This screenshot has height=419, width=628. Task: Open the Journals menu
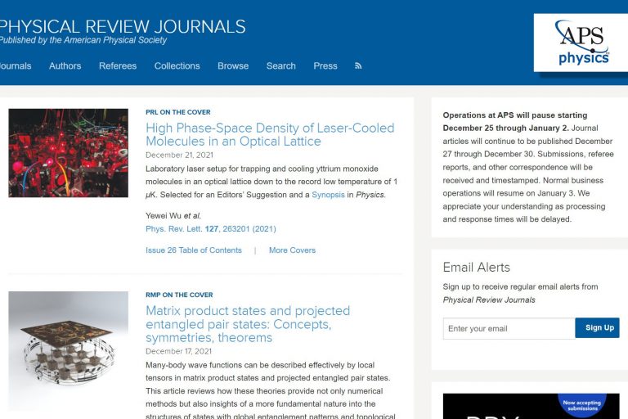click(15, 66)
